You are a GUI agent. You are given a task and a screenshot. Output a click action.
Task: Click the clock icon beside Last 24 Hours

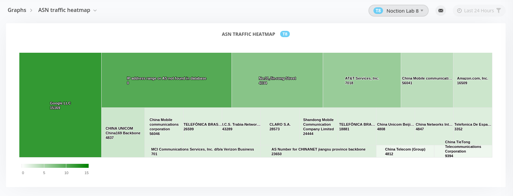[x=459, y=11]
